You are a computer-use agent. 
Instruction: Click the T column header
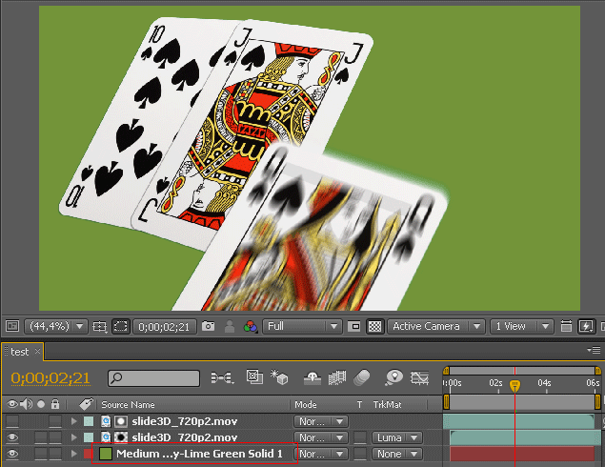[x=359, y=404]
